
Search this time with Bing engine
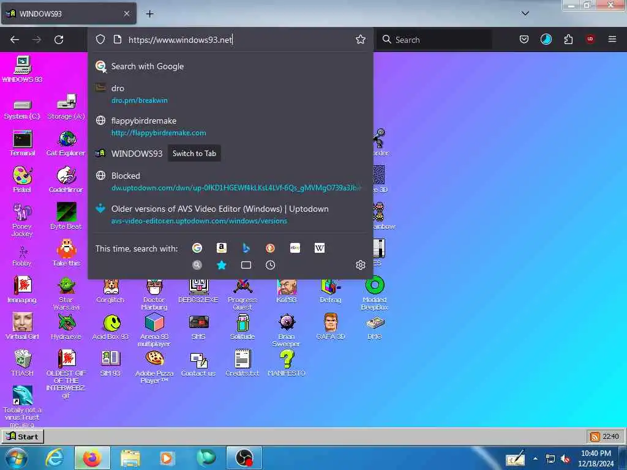[246, 248]
